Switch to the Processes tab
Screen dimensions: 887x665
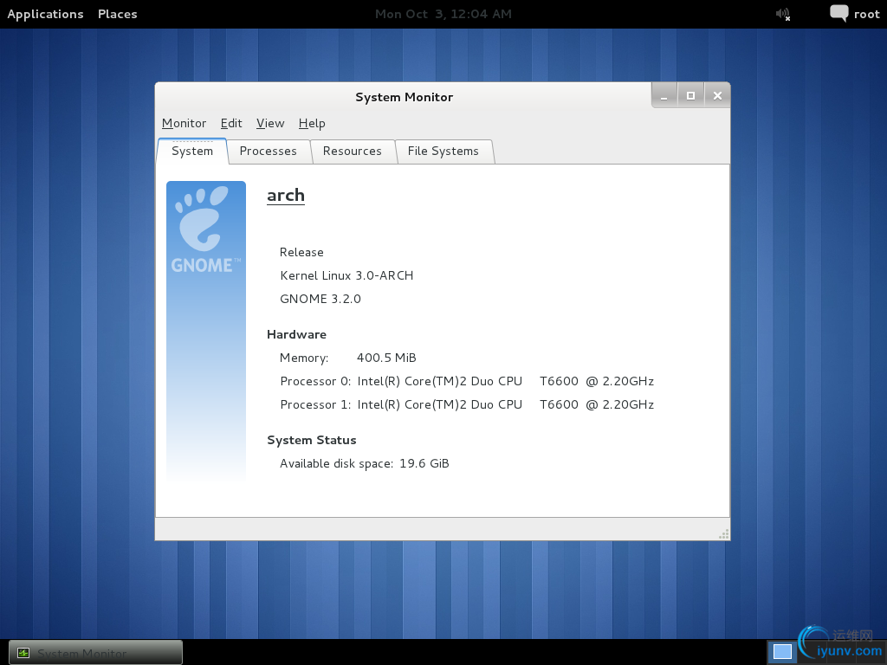pos(269,151)
